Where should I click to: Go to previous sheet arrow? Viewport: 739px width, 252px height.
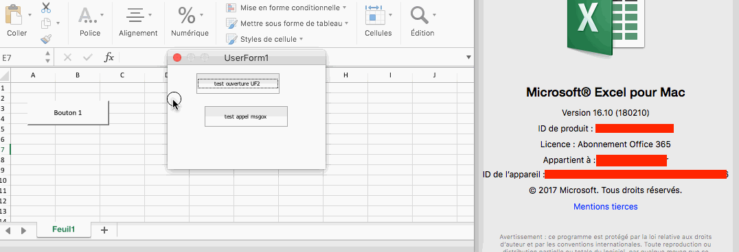(x=8, y=230)
